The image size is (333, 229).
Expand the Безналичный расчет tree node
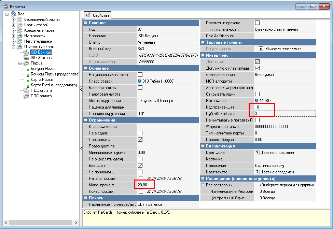tap(14, 19)
